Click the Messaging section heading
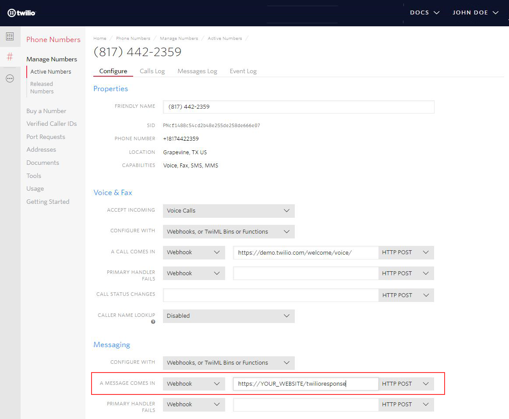This screenshot has height=419, width=509. point(112,344)
